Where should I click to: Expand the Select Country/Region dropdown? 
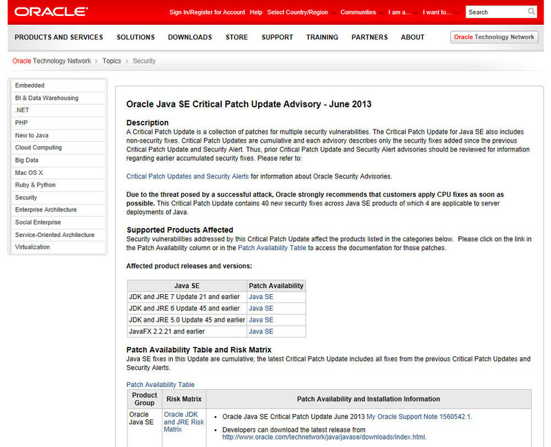tap(302, 12)
